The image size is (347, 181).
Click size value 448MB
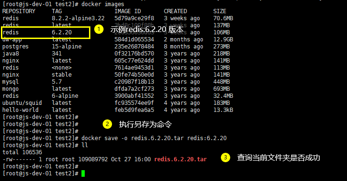point(221,82)
